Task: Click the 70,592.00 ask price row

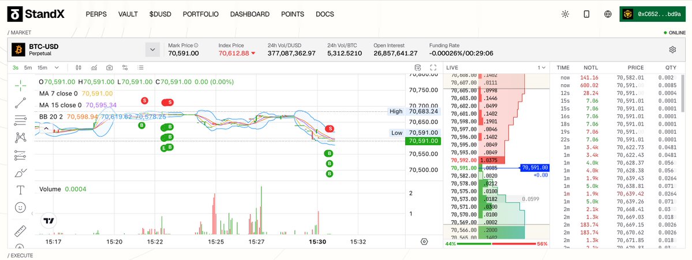Action: click(x=473, y=160)
